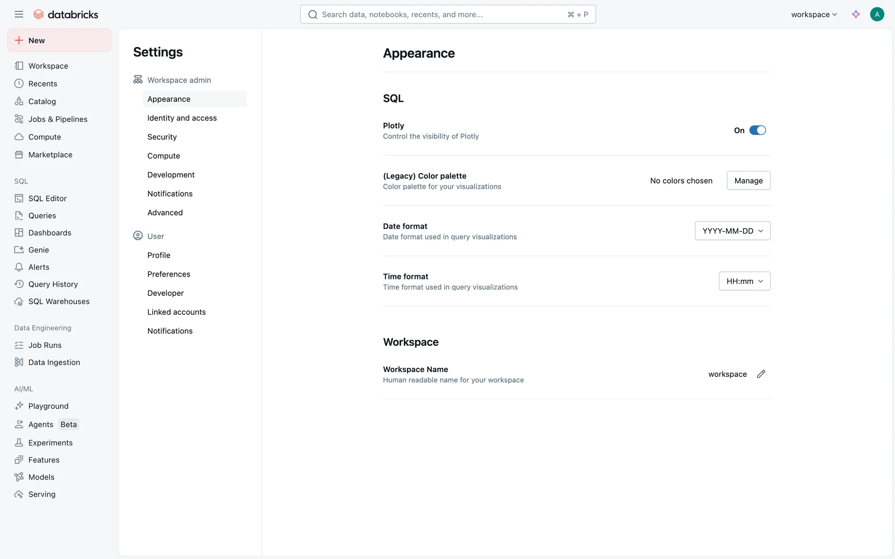
Task: Expand the Date format dropdown
Action: 732,231
